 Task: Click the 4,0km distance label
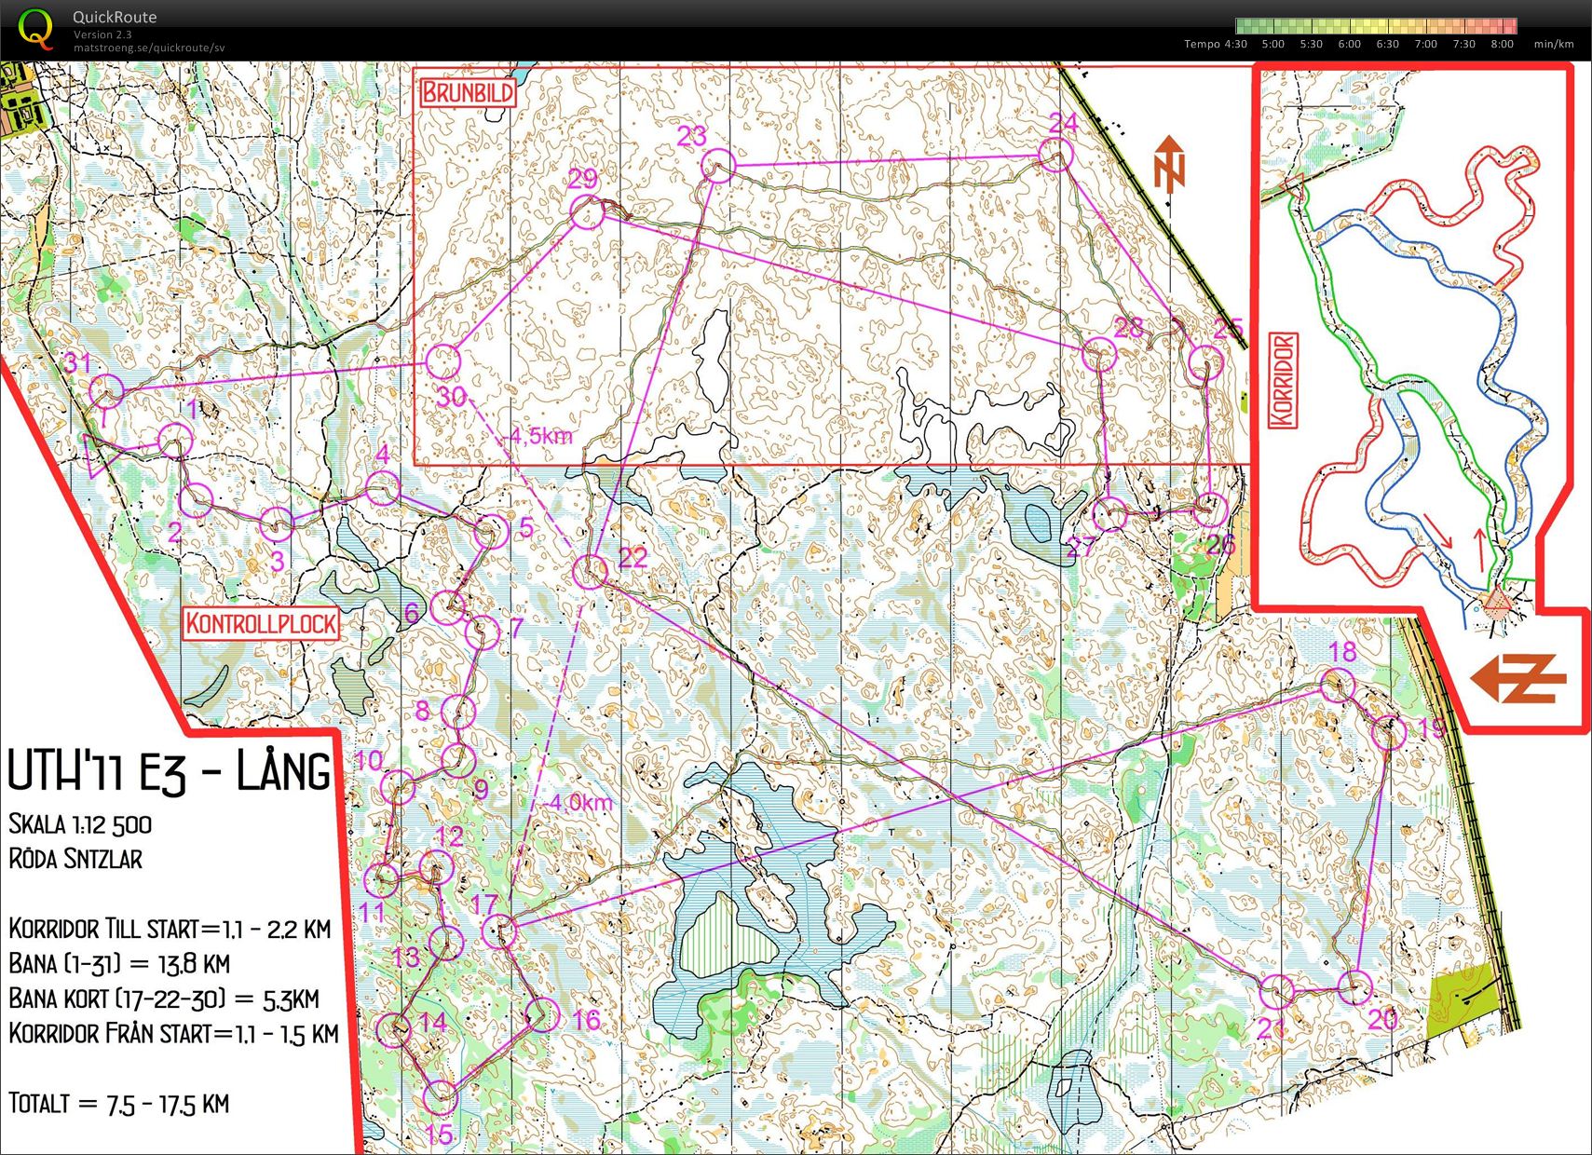pyautogui.click(x=579, y=802)
